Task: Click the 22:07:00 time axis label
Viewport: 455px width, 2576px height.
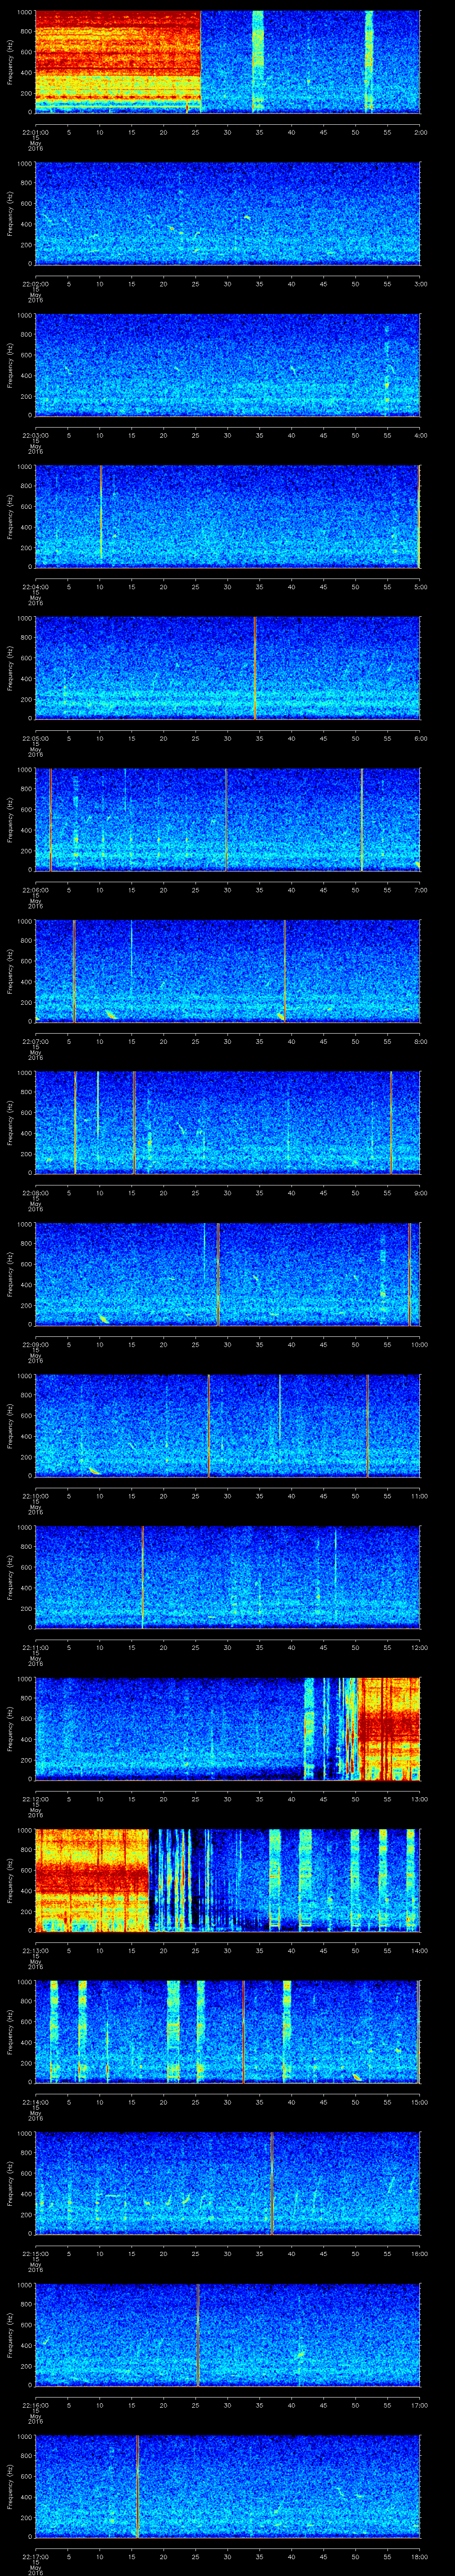Action: (35, 1041)
